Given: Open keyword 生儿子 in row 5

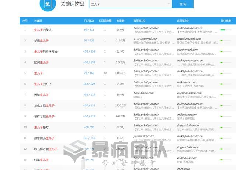Looking at the screenshot, I should pyautogui.click(x=38, y=73).
